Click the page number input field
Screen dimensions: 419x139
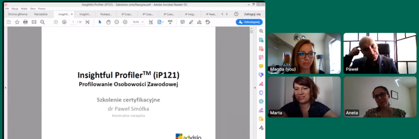click(x=74, y=22)
